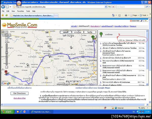
Task: Open the Tools dropdown in command bar
Action: tap(144, 15)
